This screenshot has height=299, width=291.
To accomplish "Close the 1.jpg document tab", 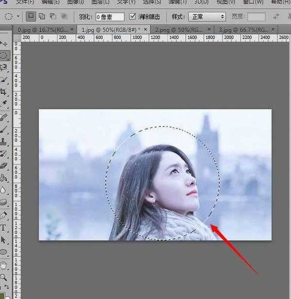I will (146, 30).
